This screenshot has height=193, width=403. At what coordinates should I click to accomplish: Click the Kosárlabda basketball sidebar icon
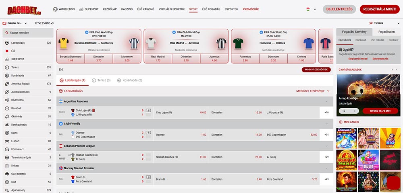point(7,76)
